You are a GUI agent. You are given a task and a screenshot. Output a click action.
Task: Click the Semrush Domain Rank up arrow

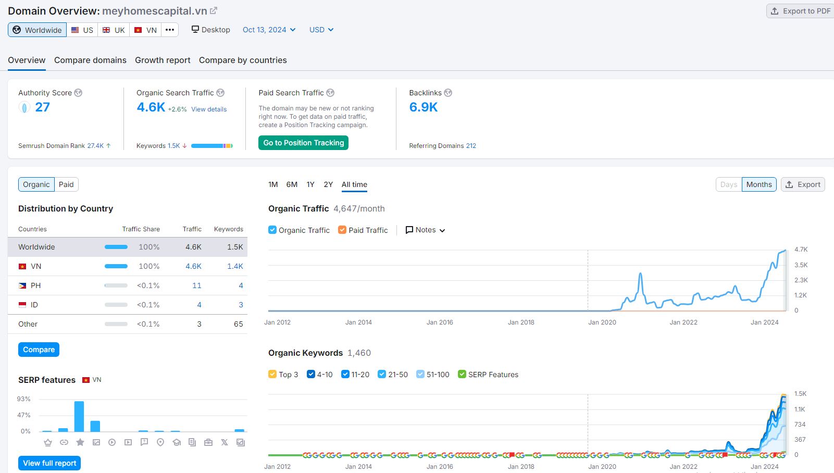coord(108,146)
